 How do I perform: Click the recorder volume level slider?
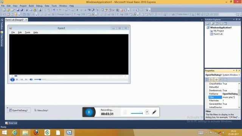coord(137,113)
